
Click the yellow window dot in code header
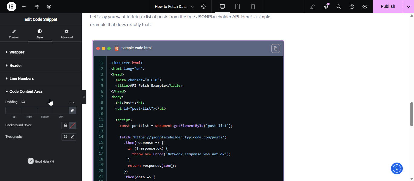(103, 48)
